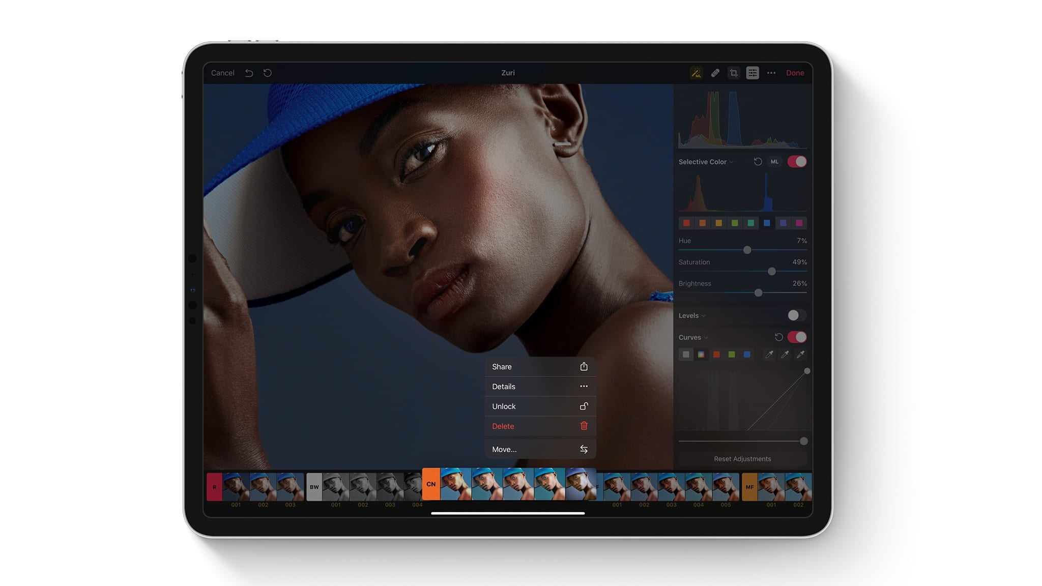Apply BW preset thumbnail 002

tap(363, 487)
